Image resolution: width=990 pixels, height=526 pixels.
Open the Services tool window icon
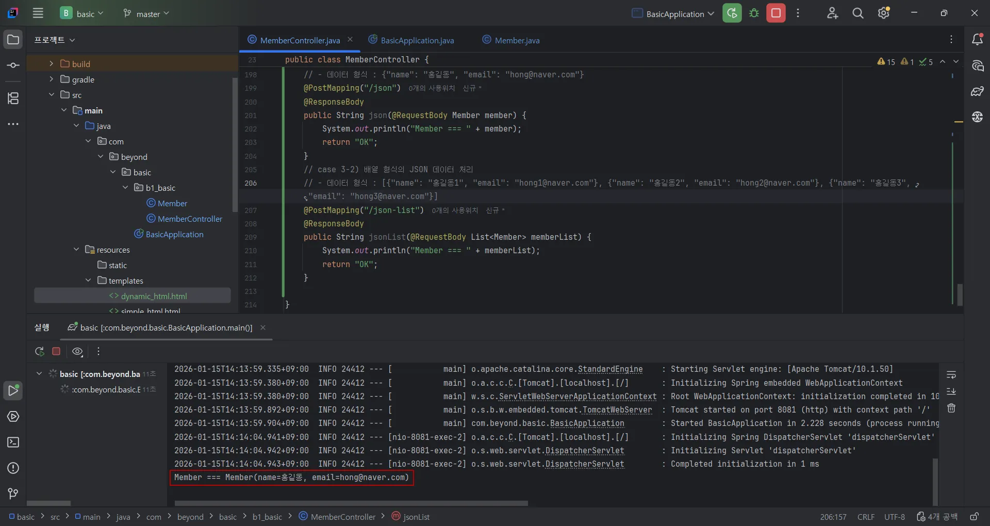click(13, 417)
